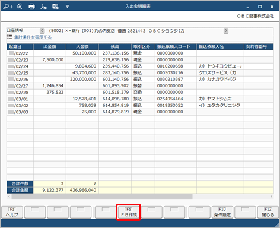Select payer name イ）ユタカクリニック
Screen dimensions: 280x228
coord(219,105)
